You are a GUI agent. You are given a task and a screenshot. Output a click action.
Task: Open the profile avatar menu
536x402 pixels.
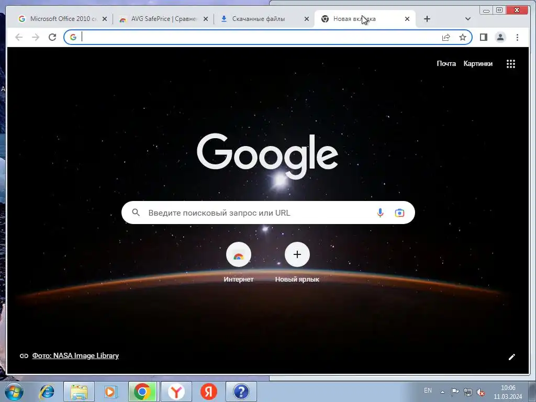pos(500,37)
